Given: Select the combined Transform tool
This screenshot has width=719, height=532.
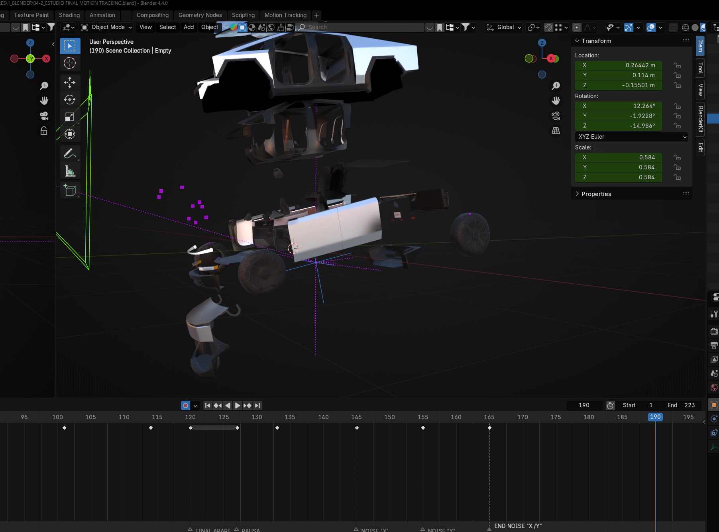Looking at the screenshot, I should tap(70, 134).
